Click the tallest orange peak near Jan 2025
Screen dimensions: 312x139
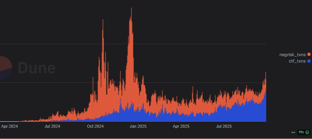coord(131,55)
